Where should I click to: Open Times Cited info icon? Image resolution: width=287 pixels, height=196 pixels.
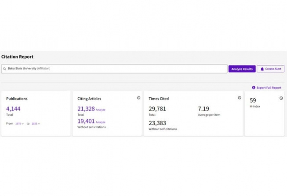click(239, 98)
